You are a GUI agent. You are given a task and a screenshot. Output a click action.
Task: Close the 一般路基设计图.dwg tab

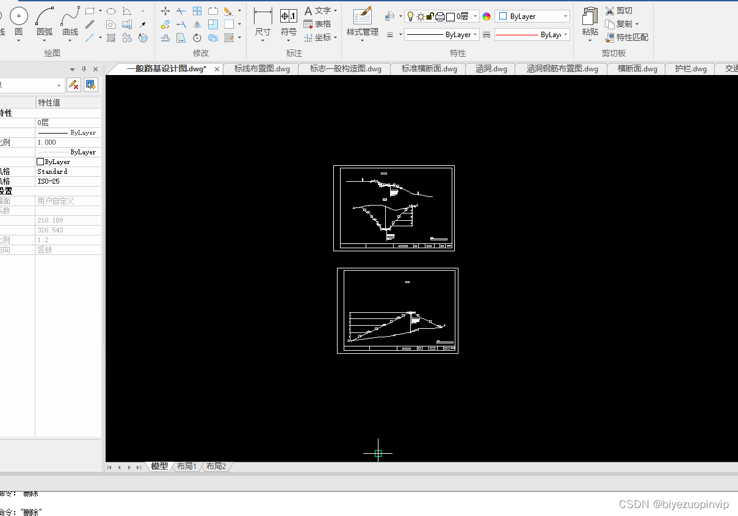(x=217, y=69)
